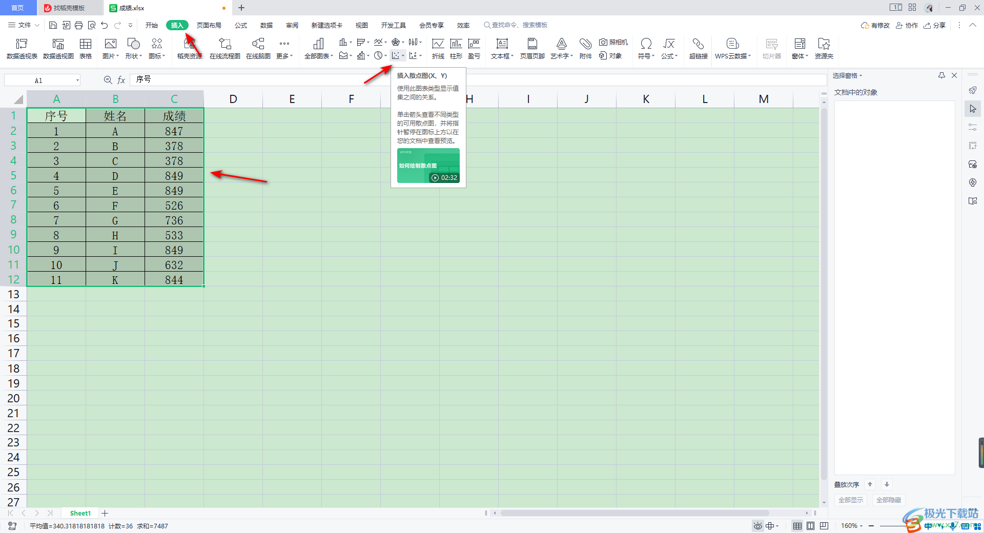
Task: Open 在线流程图 online flowchart
Action: (224, 49)
